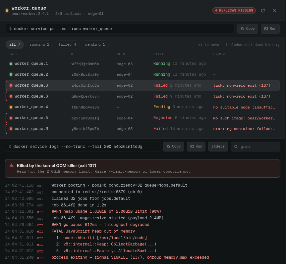
Task: Click the orange status dot of worker_queue.4
Action: [11, 107]
